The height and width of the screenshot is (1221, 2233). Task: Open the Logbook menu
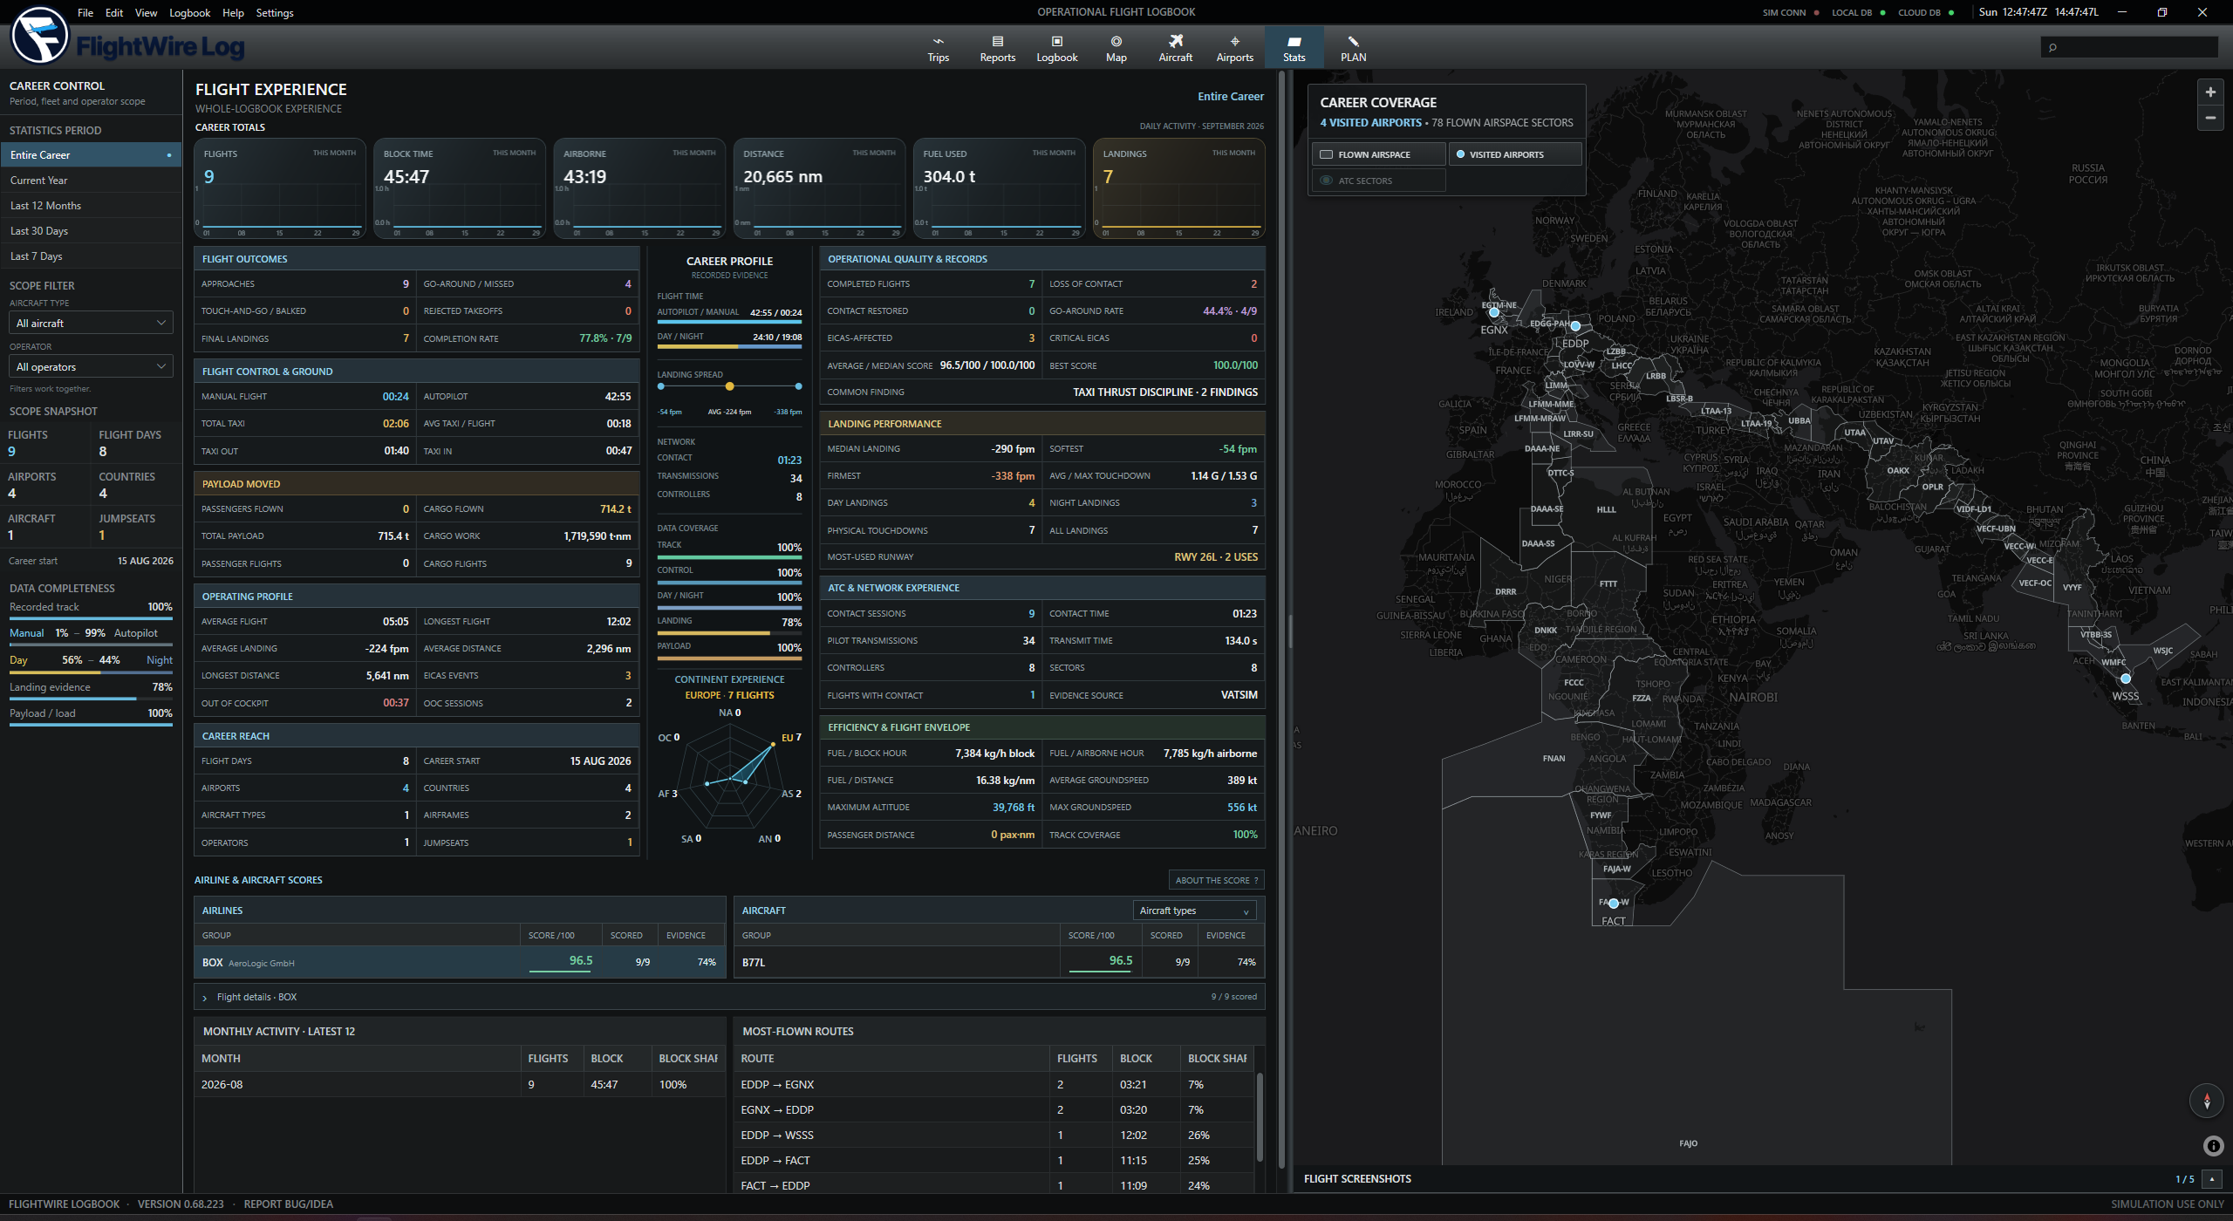[189, 12]
